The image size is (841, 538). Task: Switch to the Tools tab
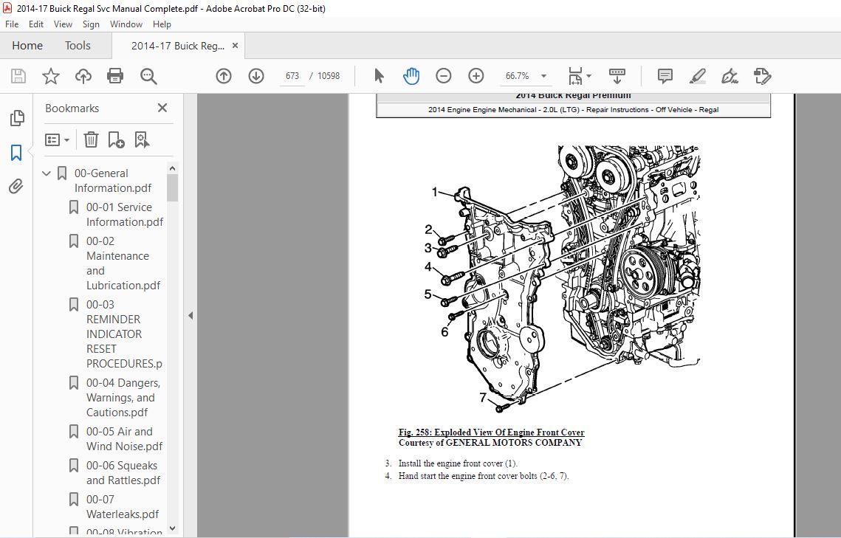(x=78, y=46)
